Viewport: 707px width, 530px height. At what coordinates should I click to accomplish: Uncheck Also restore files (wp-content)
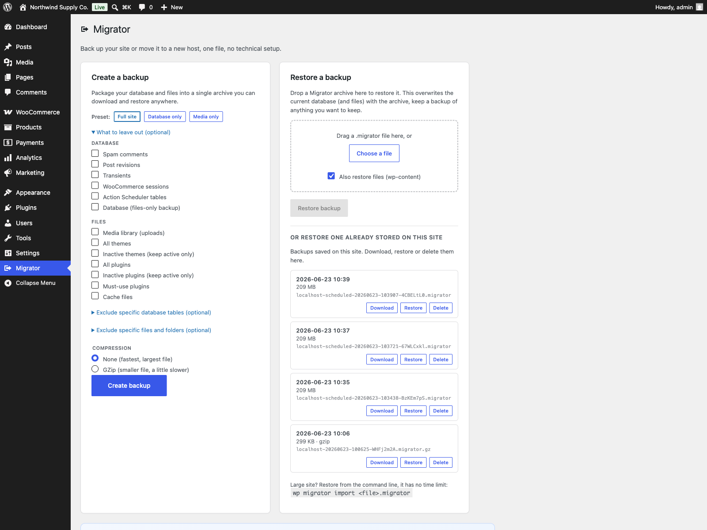click(331, 176)
